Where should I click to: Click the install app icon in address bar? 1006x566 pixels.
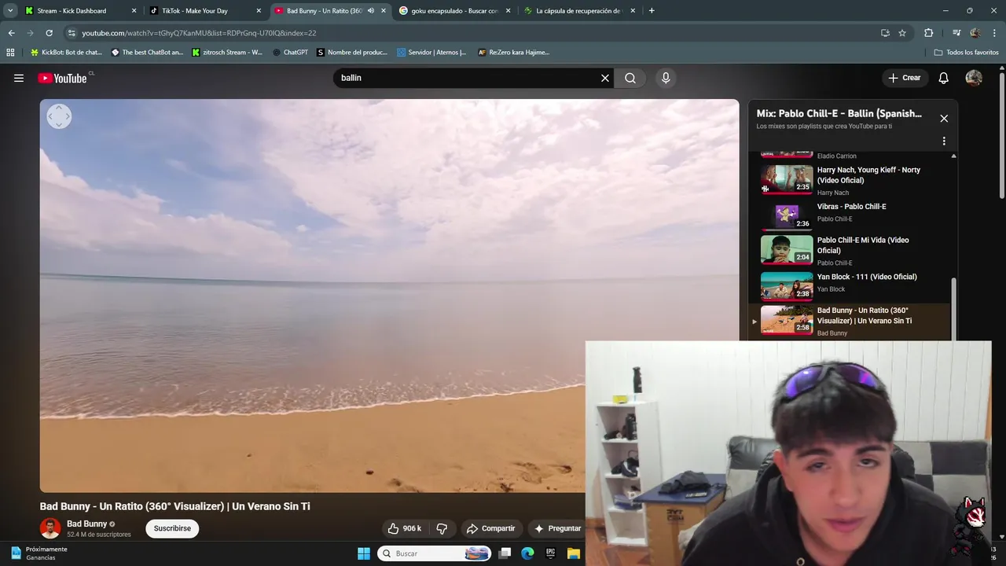click(x=885, y=33)
